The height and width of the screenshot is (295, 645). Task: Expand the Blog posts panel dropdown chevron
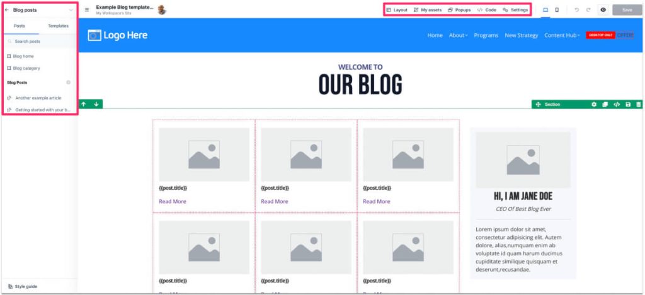point(71,10)
